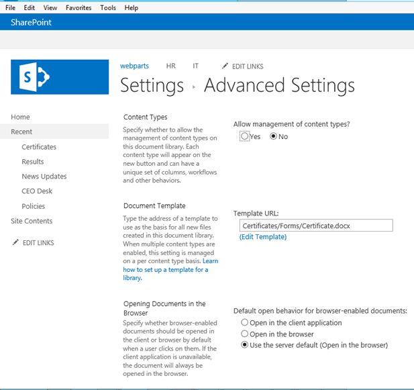
Task: Select No for content type management
Action: coord(273,136)
